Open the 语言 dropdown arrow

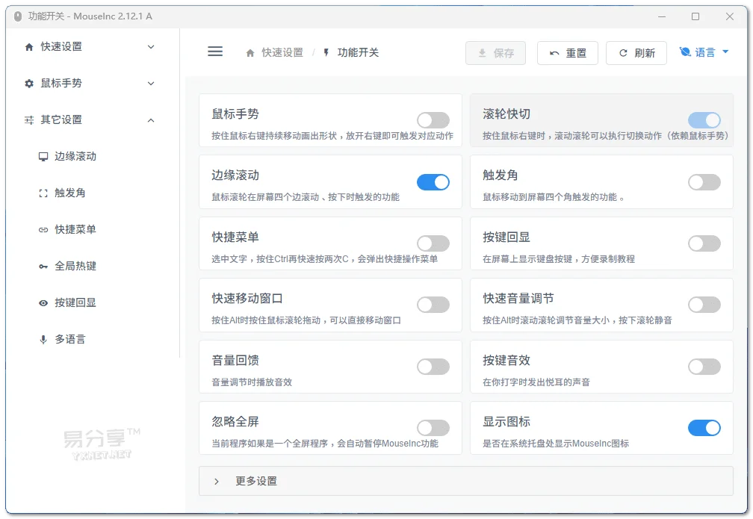(725, 52)
